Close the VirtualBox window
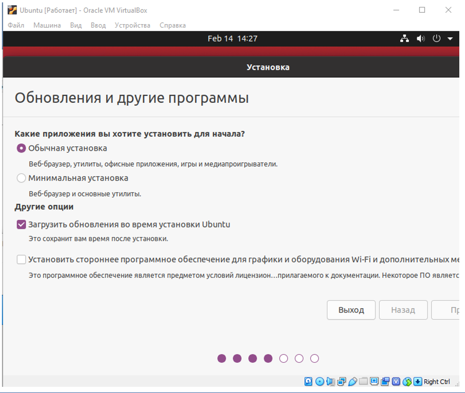 (x=448, y=10)
